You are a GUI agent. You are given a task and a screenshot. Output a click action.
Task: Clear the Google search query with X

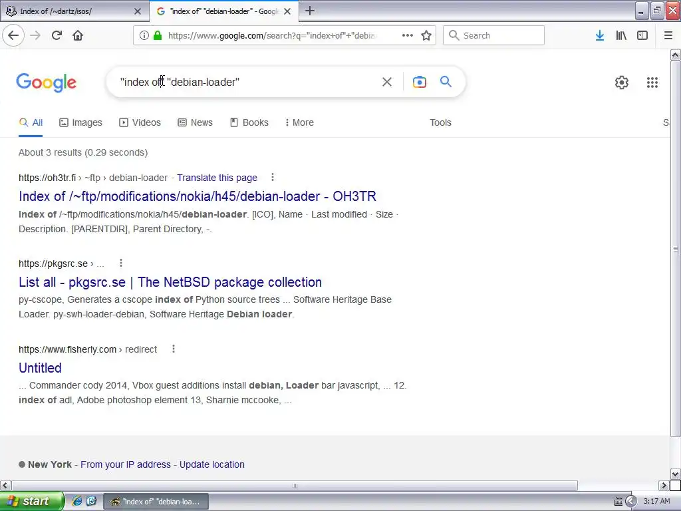coord(387,82)
